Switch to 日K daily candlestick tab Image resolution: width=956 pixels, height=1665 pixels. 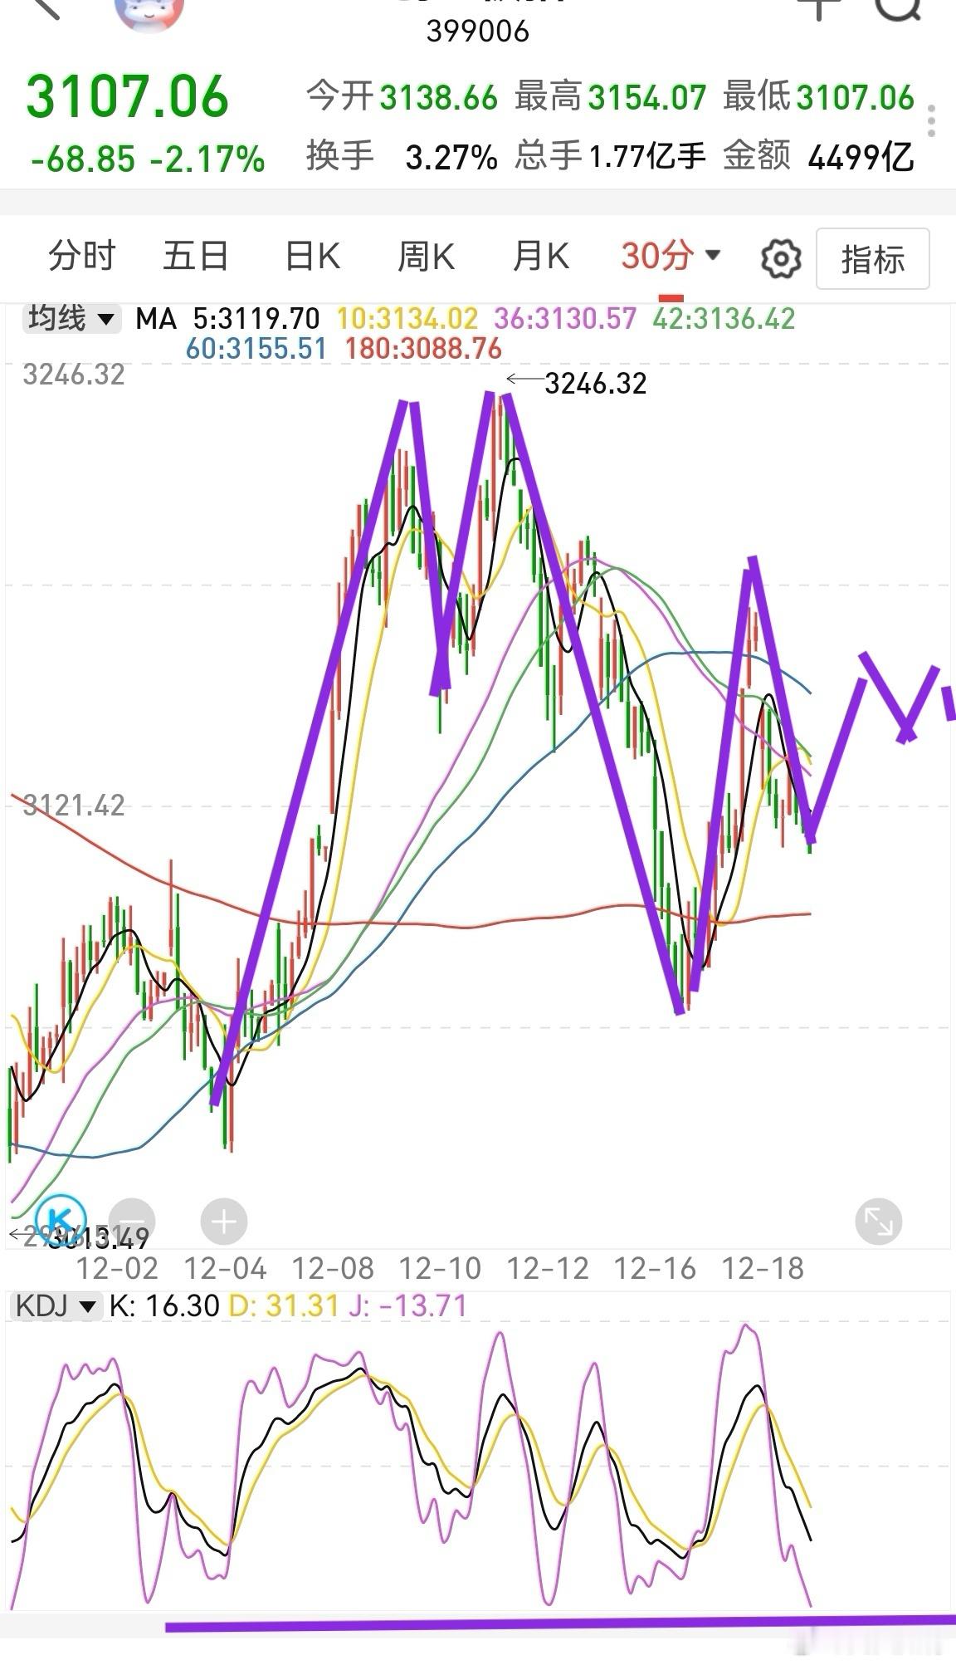pos(313,256)
